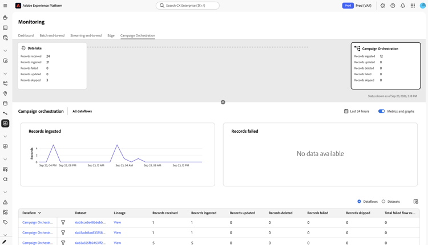Image resolution: width=428 pixels, height=245 pixels.
Task: Click the theme/settings icon beside Prod (VA7)
Action: coord(383,6)
